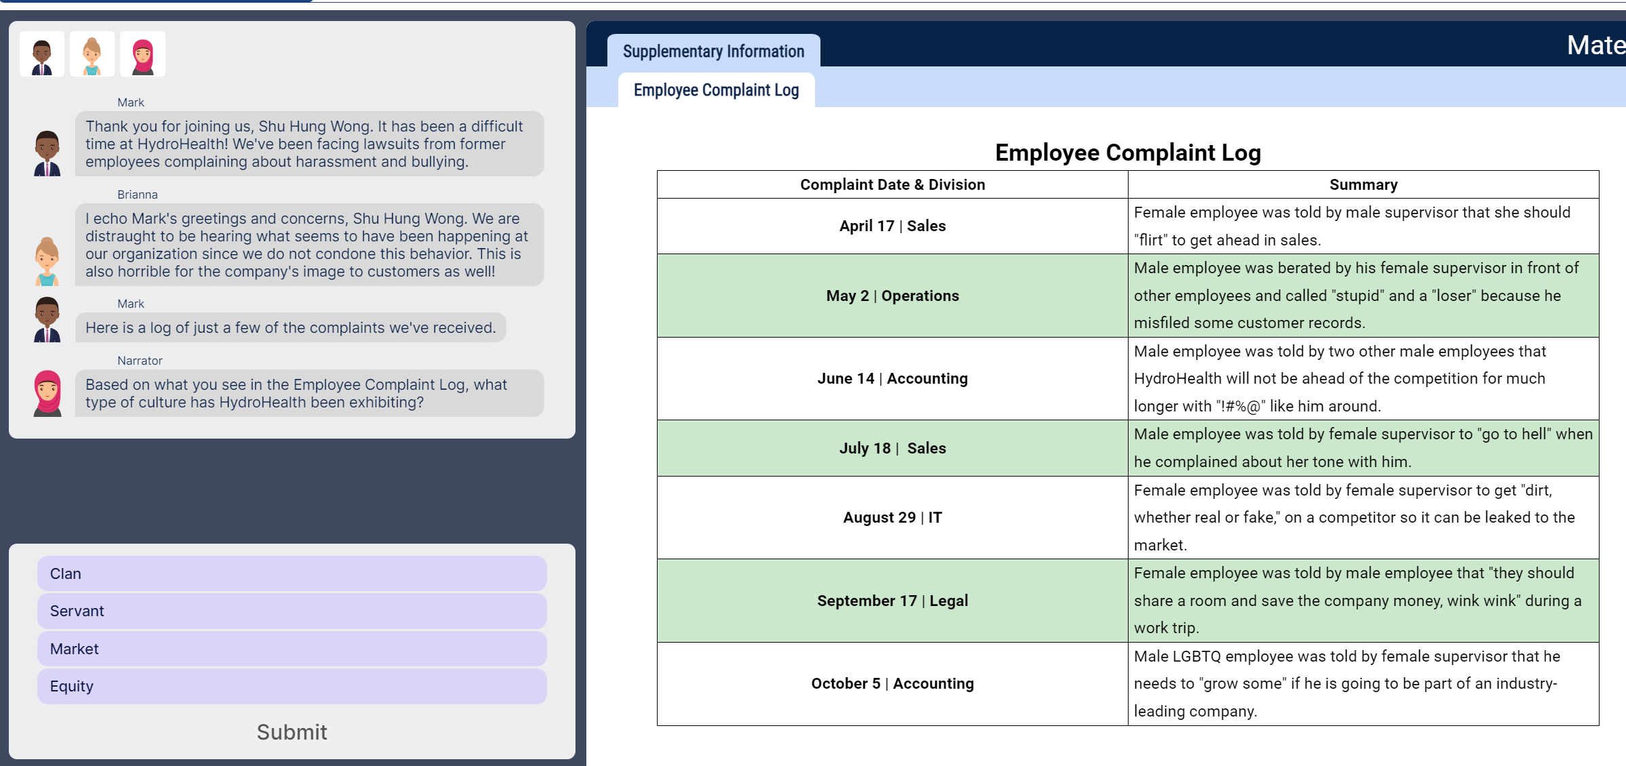Switch to the Employee Complaint Log tab
The height and width of the screenshot is (766, 1626).
[716, 90]
